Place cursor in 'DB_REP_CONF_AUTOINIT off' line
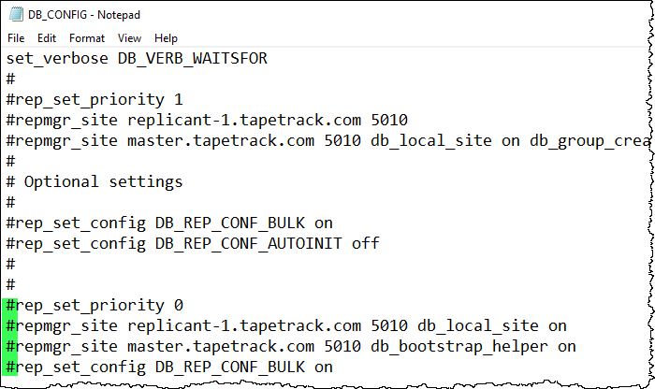The height and width of the screenshot is (389, 655). pos(268,244)
